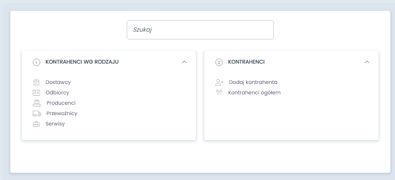Click the Dodaj kontrahenta link
395x180 pixels.
253,82
